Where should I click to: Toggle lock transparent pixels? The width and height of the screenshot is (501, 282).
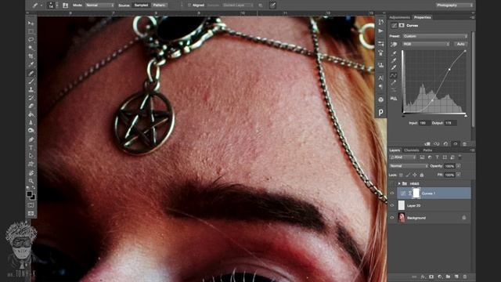[401, 175]
